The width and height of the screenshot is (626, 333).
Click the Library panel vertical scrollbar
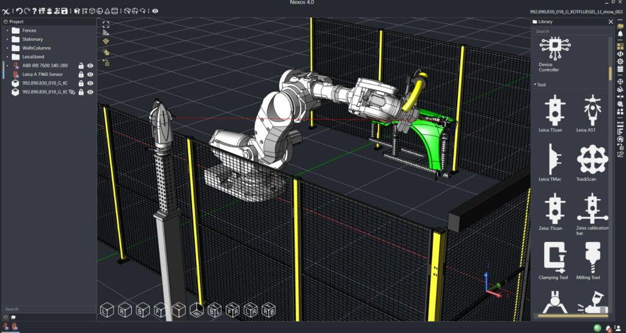tap(609, 73)
